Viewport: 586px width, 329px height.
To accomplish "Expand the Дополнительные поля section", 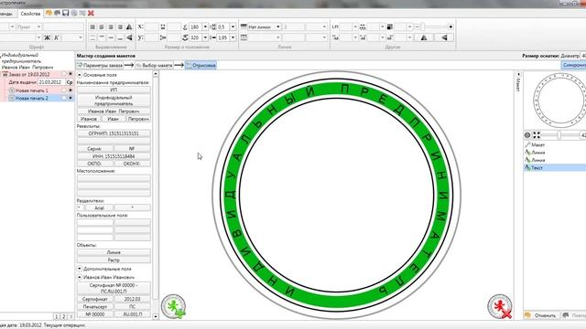I will (x=80, y=269).
